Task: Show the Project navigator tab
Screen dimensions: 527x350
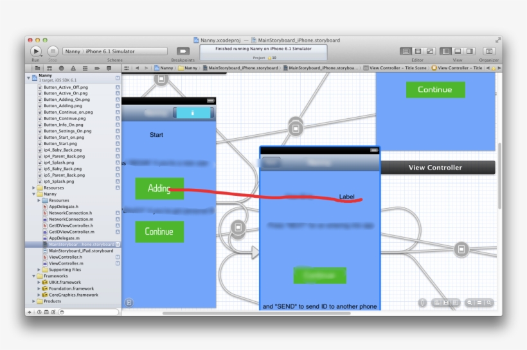Action: coord(38,67)
